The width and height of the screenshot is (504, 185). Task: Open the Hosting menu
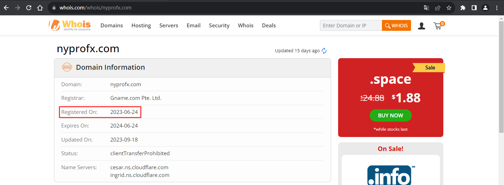[141, 26]
